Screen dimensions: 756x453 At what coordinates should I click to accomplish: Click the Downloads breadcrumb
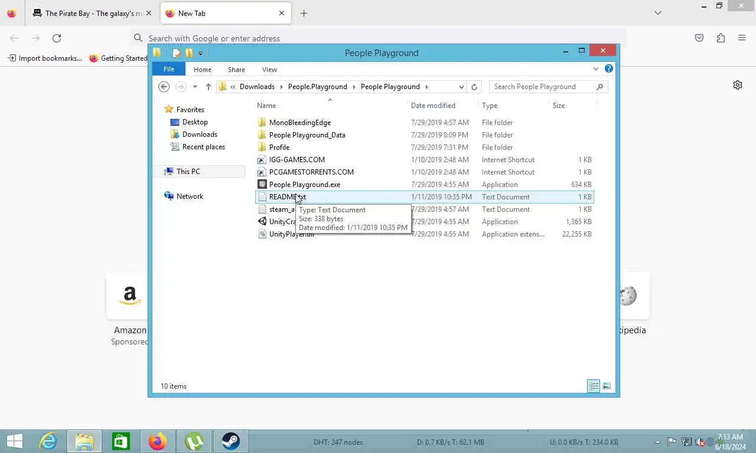[257, 87]
